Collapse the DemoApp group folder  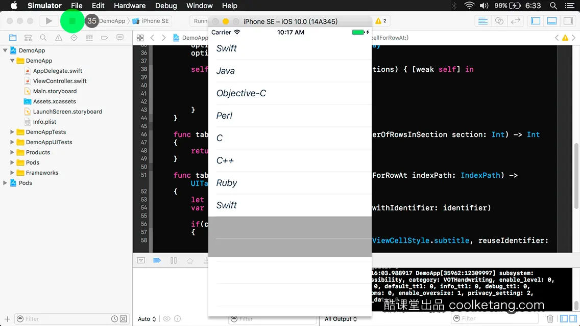pos(12,61)
